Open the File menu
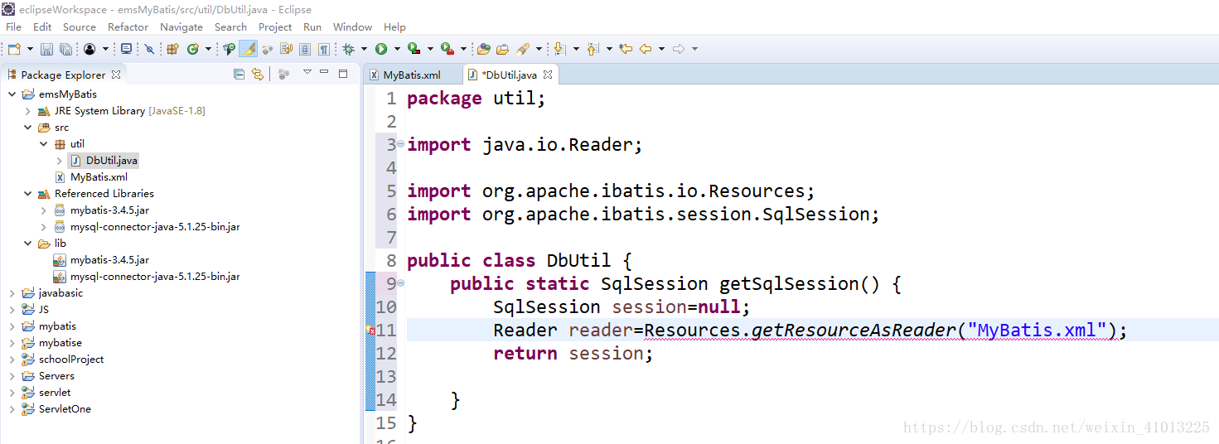 [x=13, y=27]
